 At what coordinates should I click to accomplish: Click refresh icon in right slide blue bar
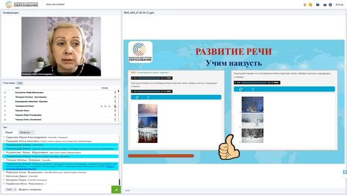[241, 89]
